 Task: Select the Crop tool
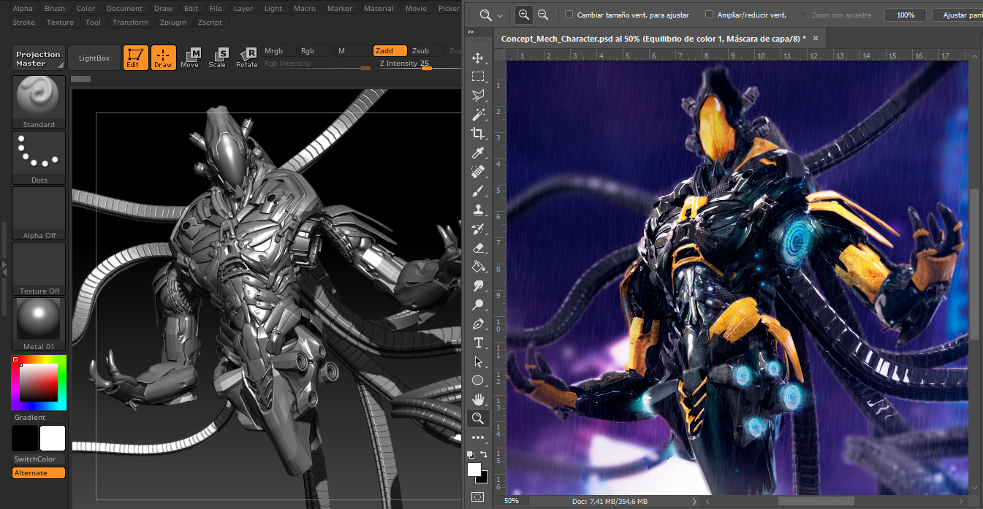(478, 134)
